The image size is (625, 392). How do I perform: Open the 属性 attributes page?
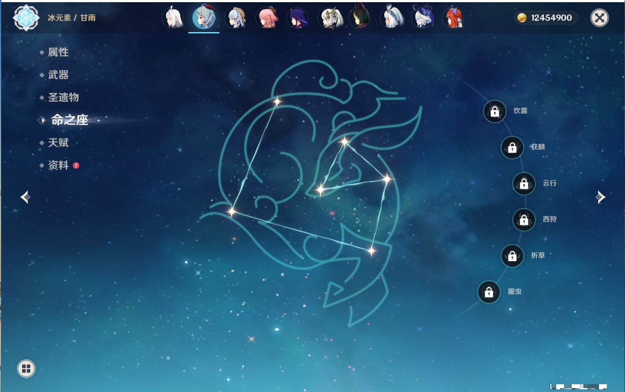(58, 52)
